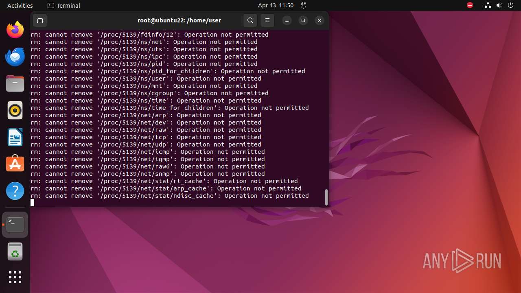Open the terminal search tool
The width and height of the screenshot is (521, 293).
click(250, 20)
